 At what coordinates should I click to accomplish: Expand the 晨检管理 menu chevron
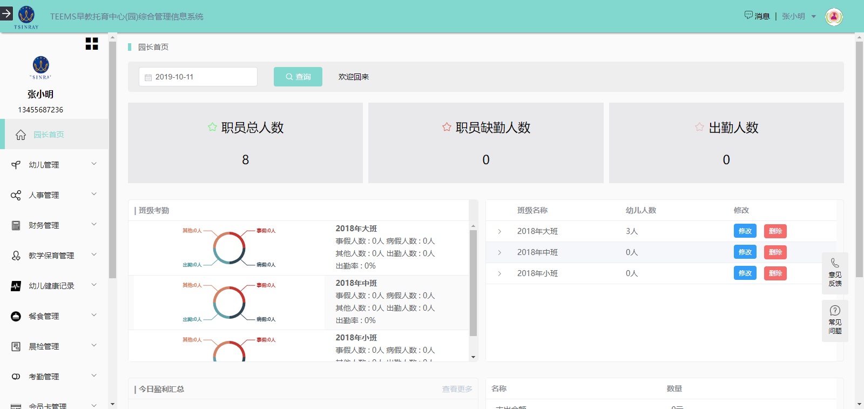click(94, 345)
